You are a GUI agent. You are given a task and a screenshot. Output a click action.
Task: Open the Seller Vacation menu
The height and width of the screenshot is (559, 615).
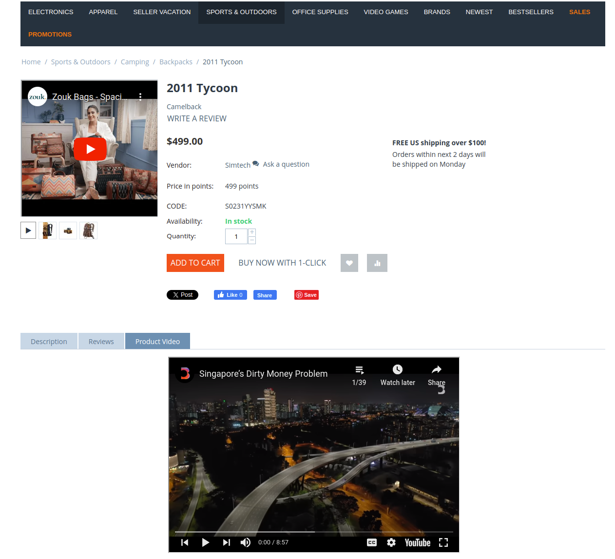(x=162, y=12)
